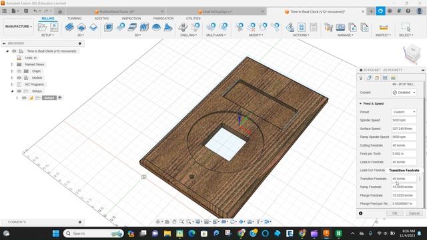The image size is (427, 240).
Task: Open the Post Library icon
Action: pyautogui.click(x=352, y=27)
